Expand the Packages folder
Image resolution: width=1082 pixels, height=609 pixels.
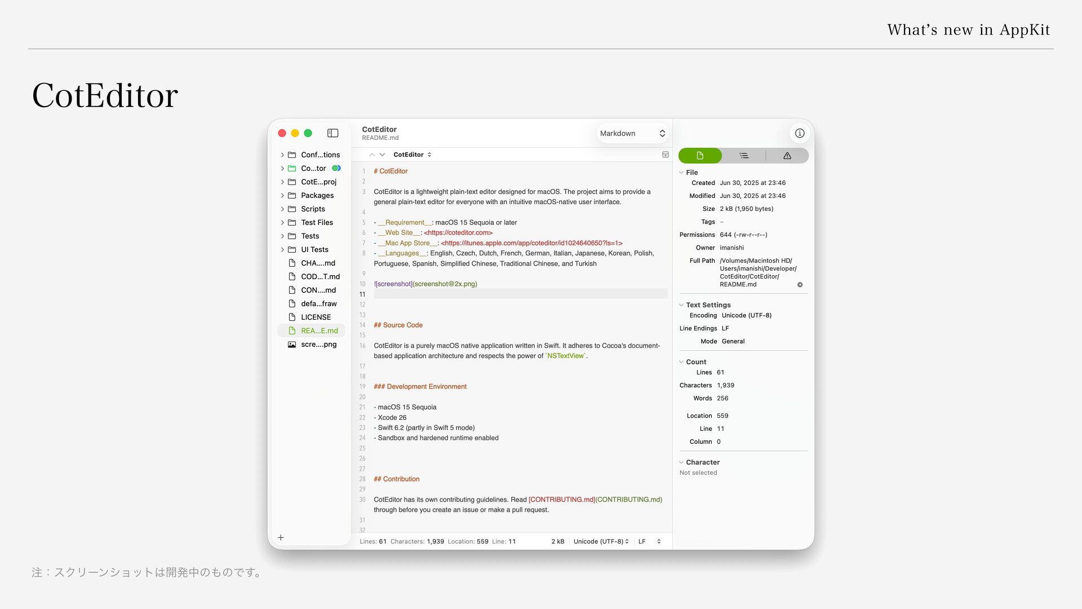click(282, 195)
